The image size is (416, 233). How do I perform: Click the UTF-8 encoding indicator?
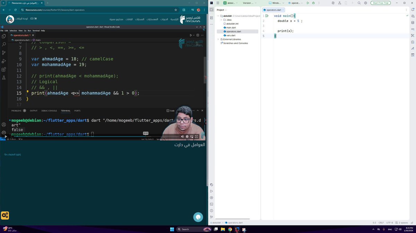click(x=389, y=223)
